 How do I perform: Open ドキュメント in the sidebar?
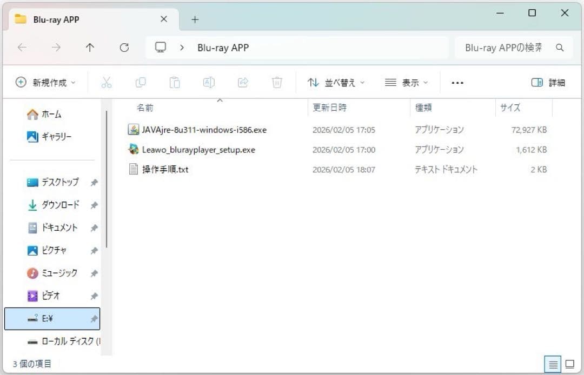click(x=52, y=227)
